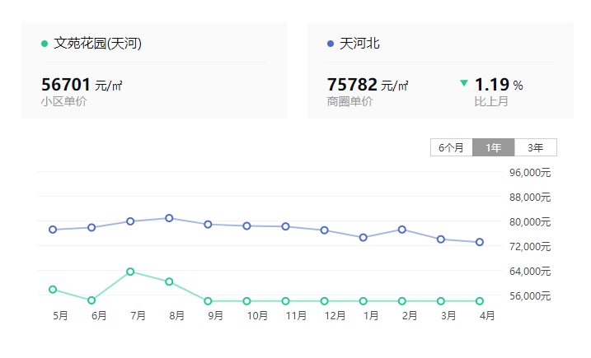This screenshot has height=358, width=591.
Task: Click the 天河北 district title
Action: coord(359,44)
